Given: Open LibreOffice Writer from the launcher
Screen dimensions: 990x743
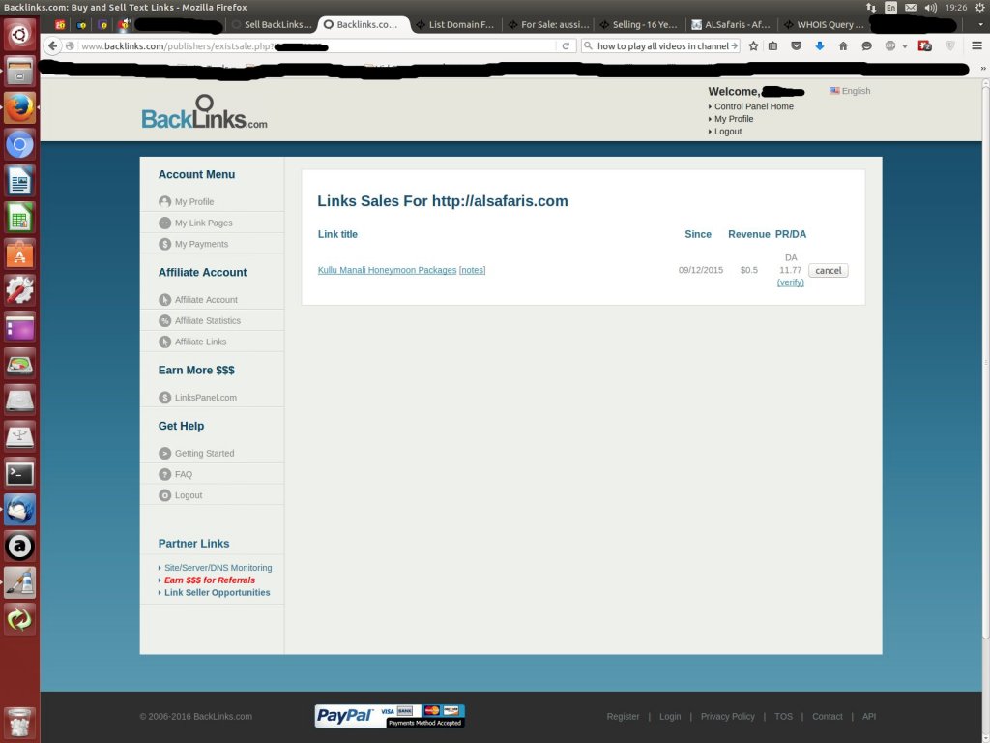Looking at the screenshot, I should 19,181.
